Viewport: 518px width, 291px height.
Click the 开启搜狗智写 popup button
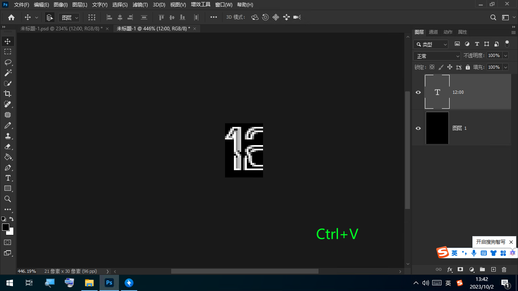coord(490,242)
